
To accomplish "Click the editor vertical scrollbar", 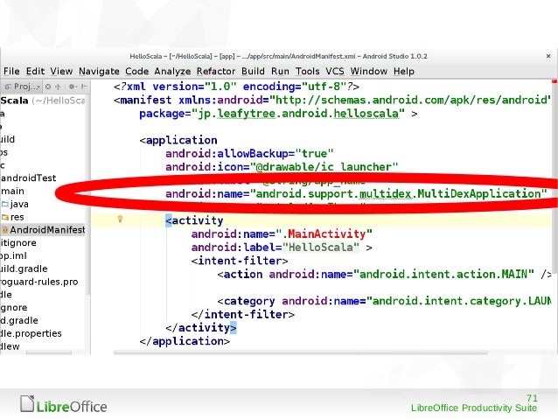I will pos(555,178).
